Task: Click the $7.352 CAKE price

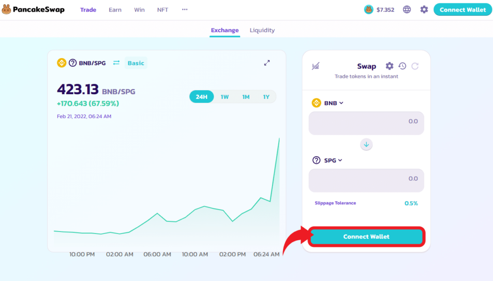Action: (x=385, y=10)
